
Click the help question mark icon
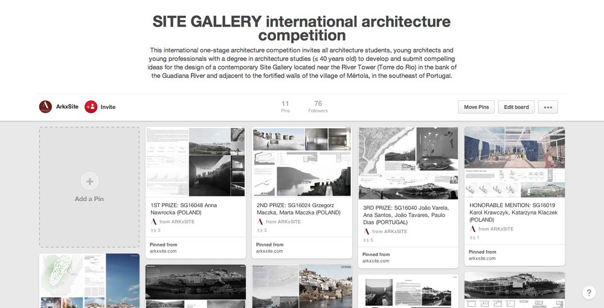coord(590,293)
